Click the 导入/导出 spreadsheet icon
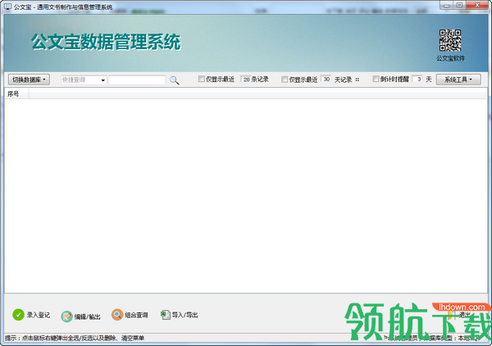 pyautogui.click(x=166, y=315)
